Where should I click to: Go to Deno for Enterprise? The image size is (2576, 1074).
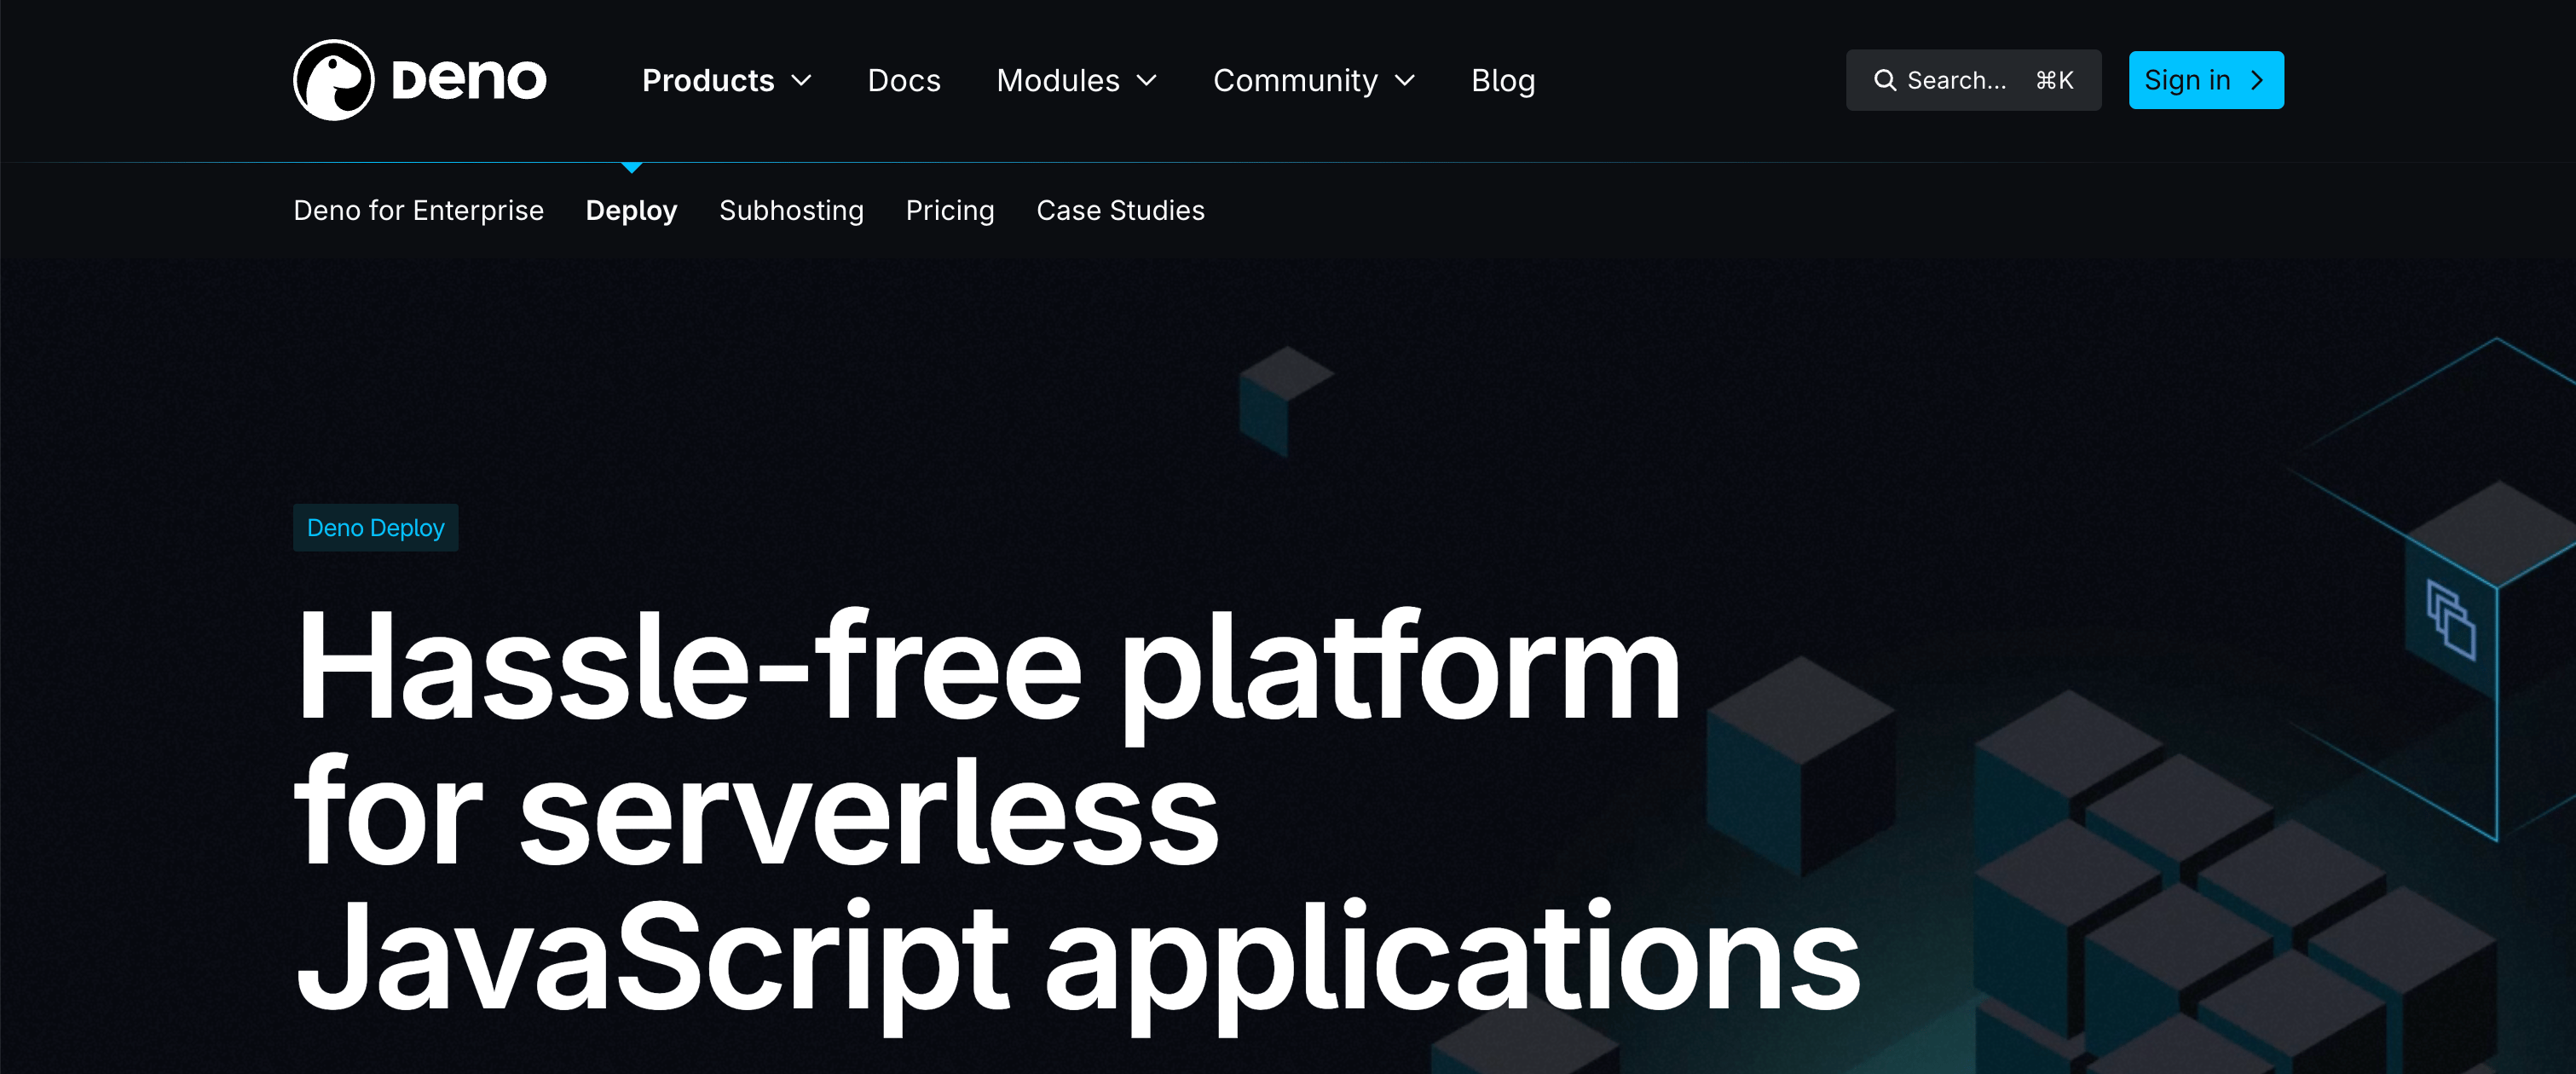[418, 210]
